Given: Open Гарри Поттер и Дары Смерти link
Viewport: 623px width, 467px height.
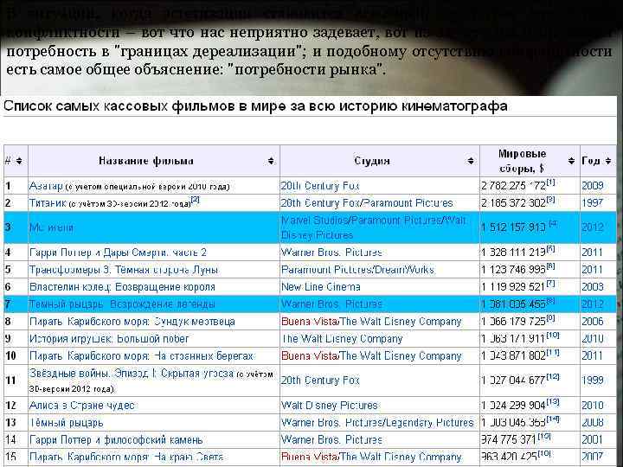Looking at the screenshot, I should [118, 253].
